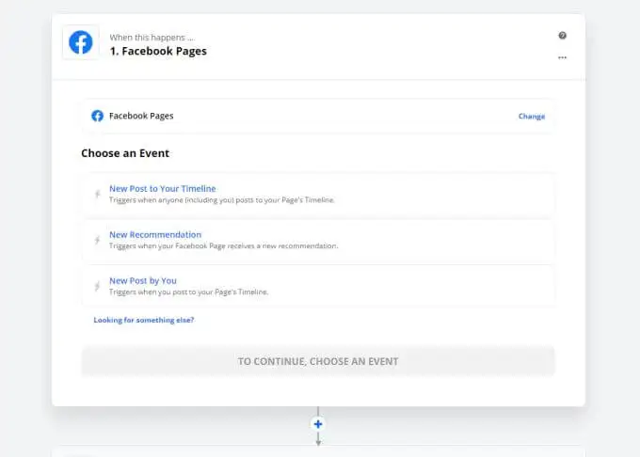Select New Post to Your Timeline event
The image size is (640, 457).
click(318, 194)
